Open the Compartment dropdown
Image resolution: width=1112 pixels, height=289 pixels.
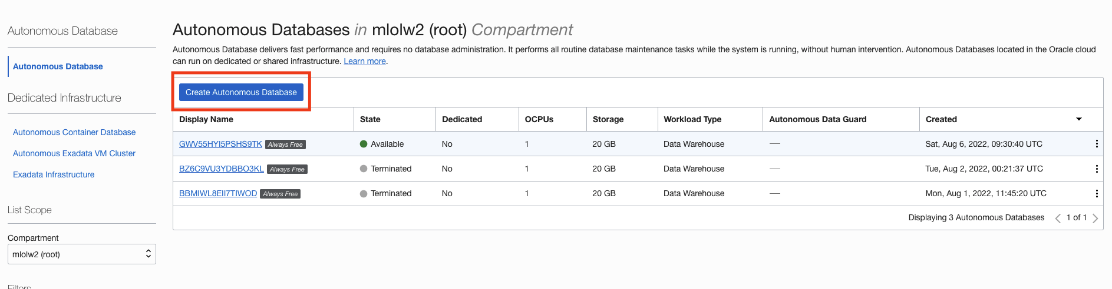click(82, 254)
